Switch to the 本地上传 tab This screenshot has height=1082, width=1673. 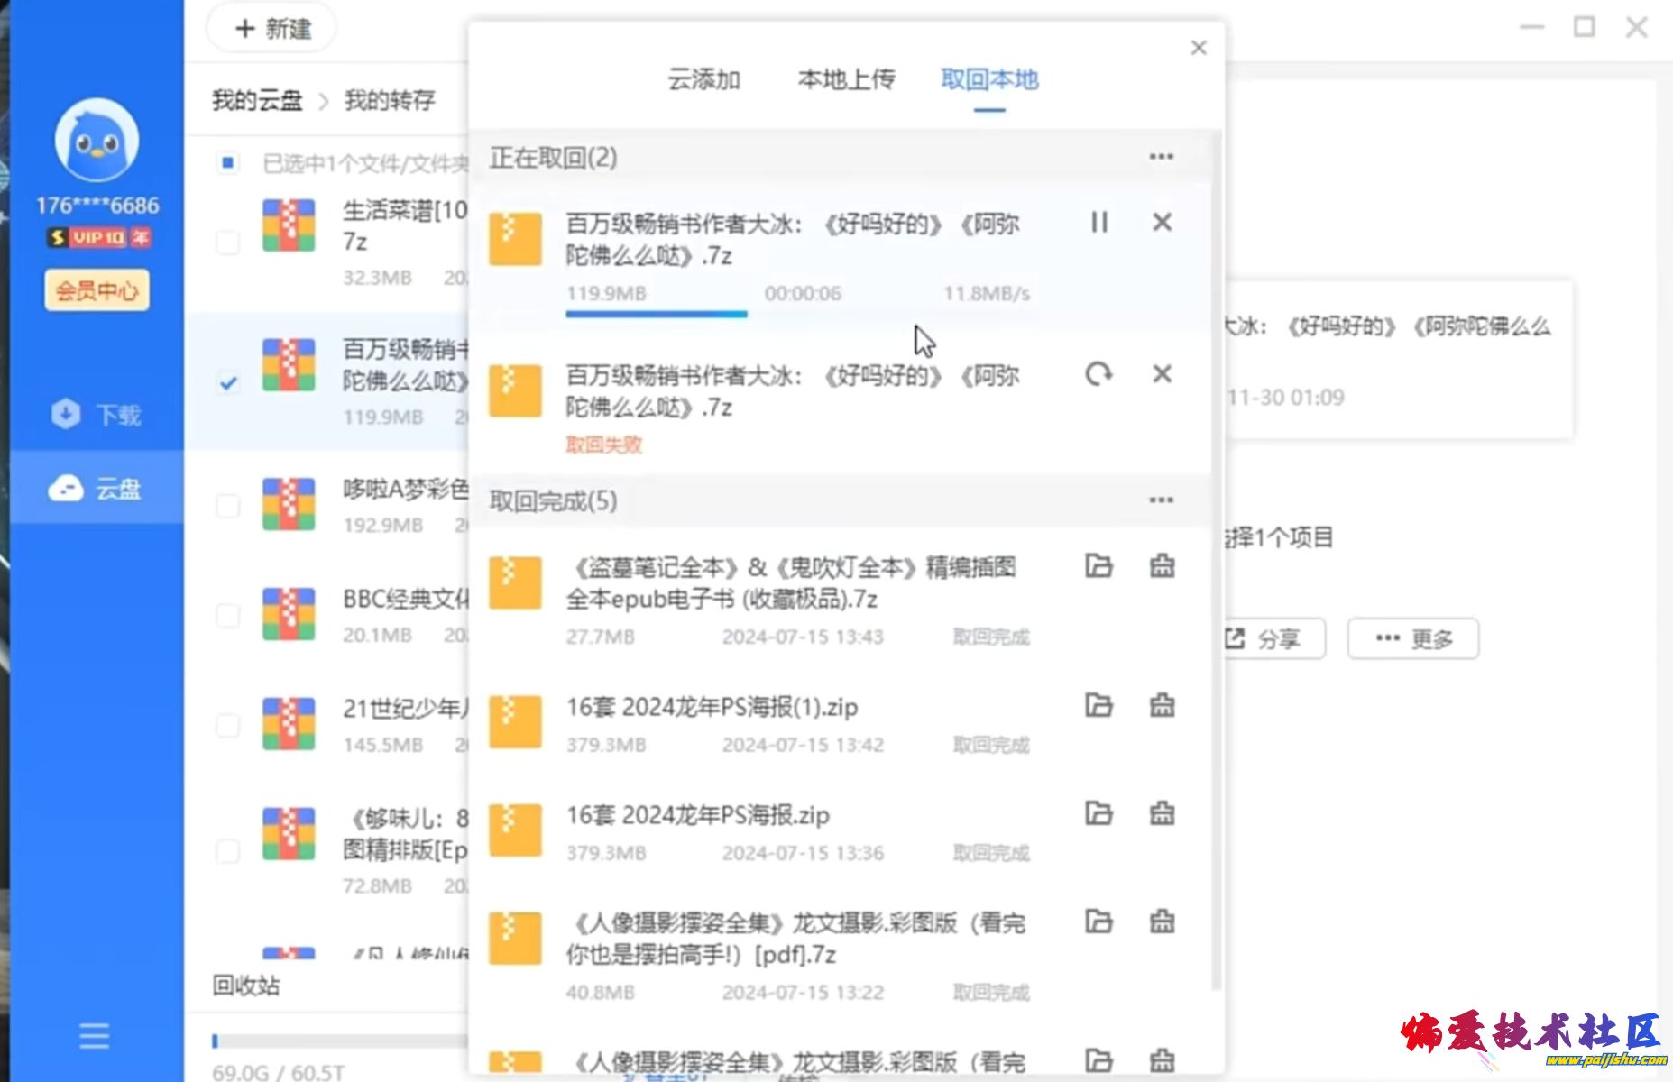(x=846, y=80)
